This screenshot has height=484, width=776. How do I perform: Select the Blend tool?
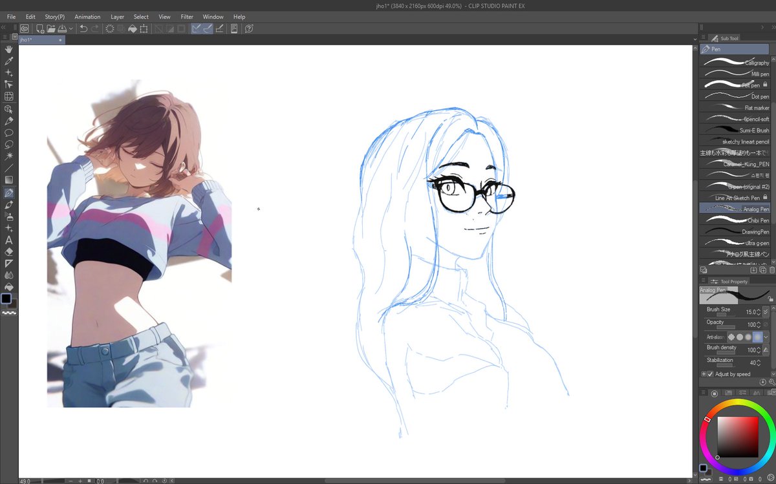point(9,275)
